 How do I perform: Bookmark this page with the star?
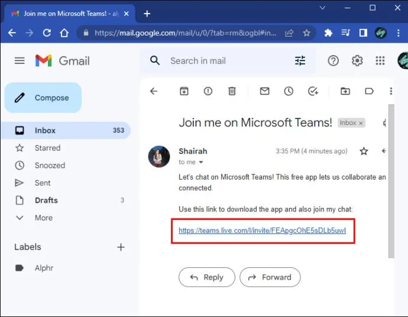click(x=306, y=33)
